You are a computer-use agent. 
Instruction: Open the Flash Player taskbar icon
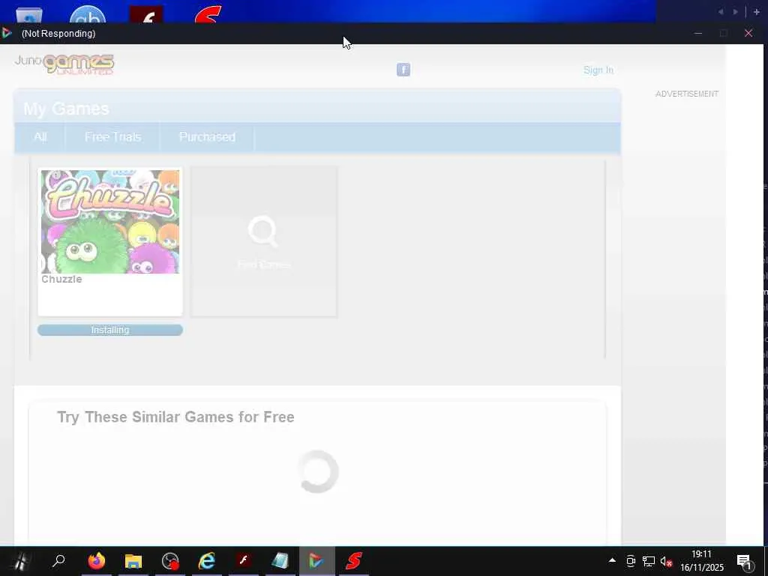coord(244,561)
